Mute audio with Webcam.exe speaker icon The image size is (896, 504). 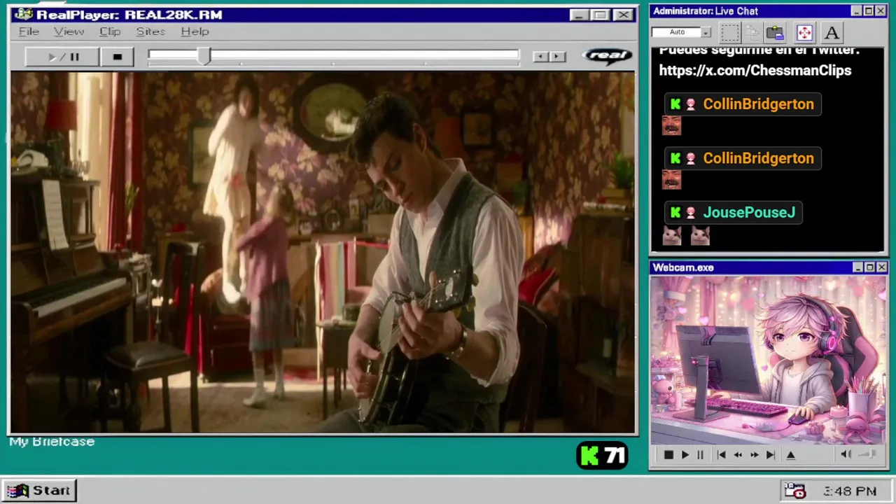[846, 455]
